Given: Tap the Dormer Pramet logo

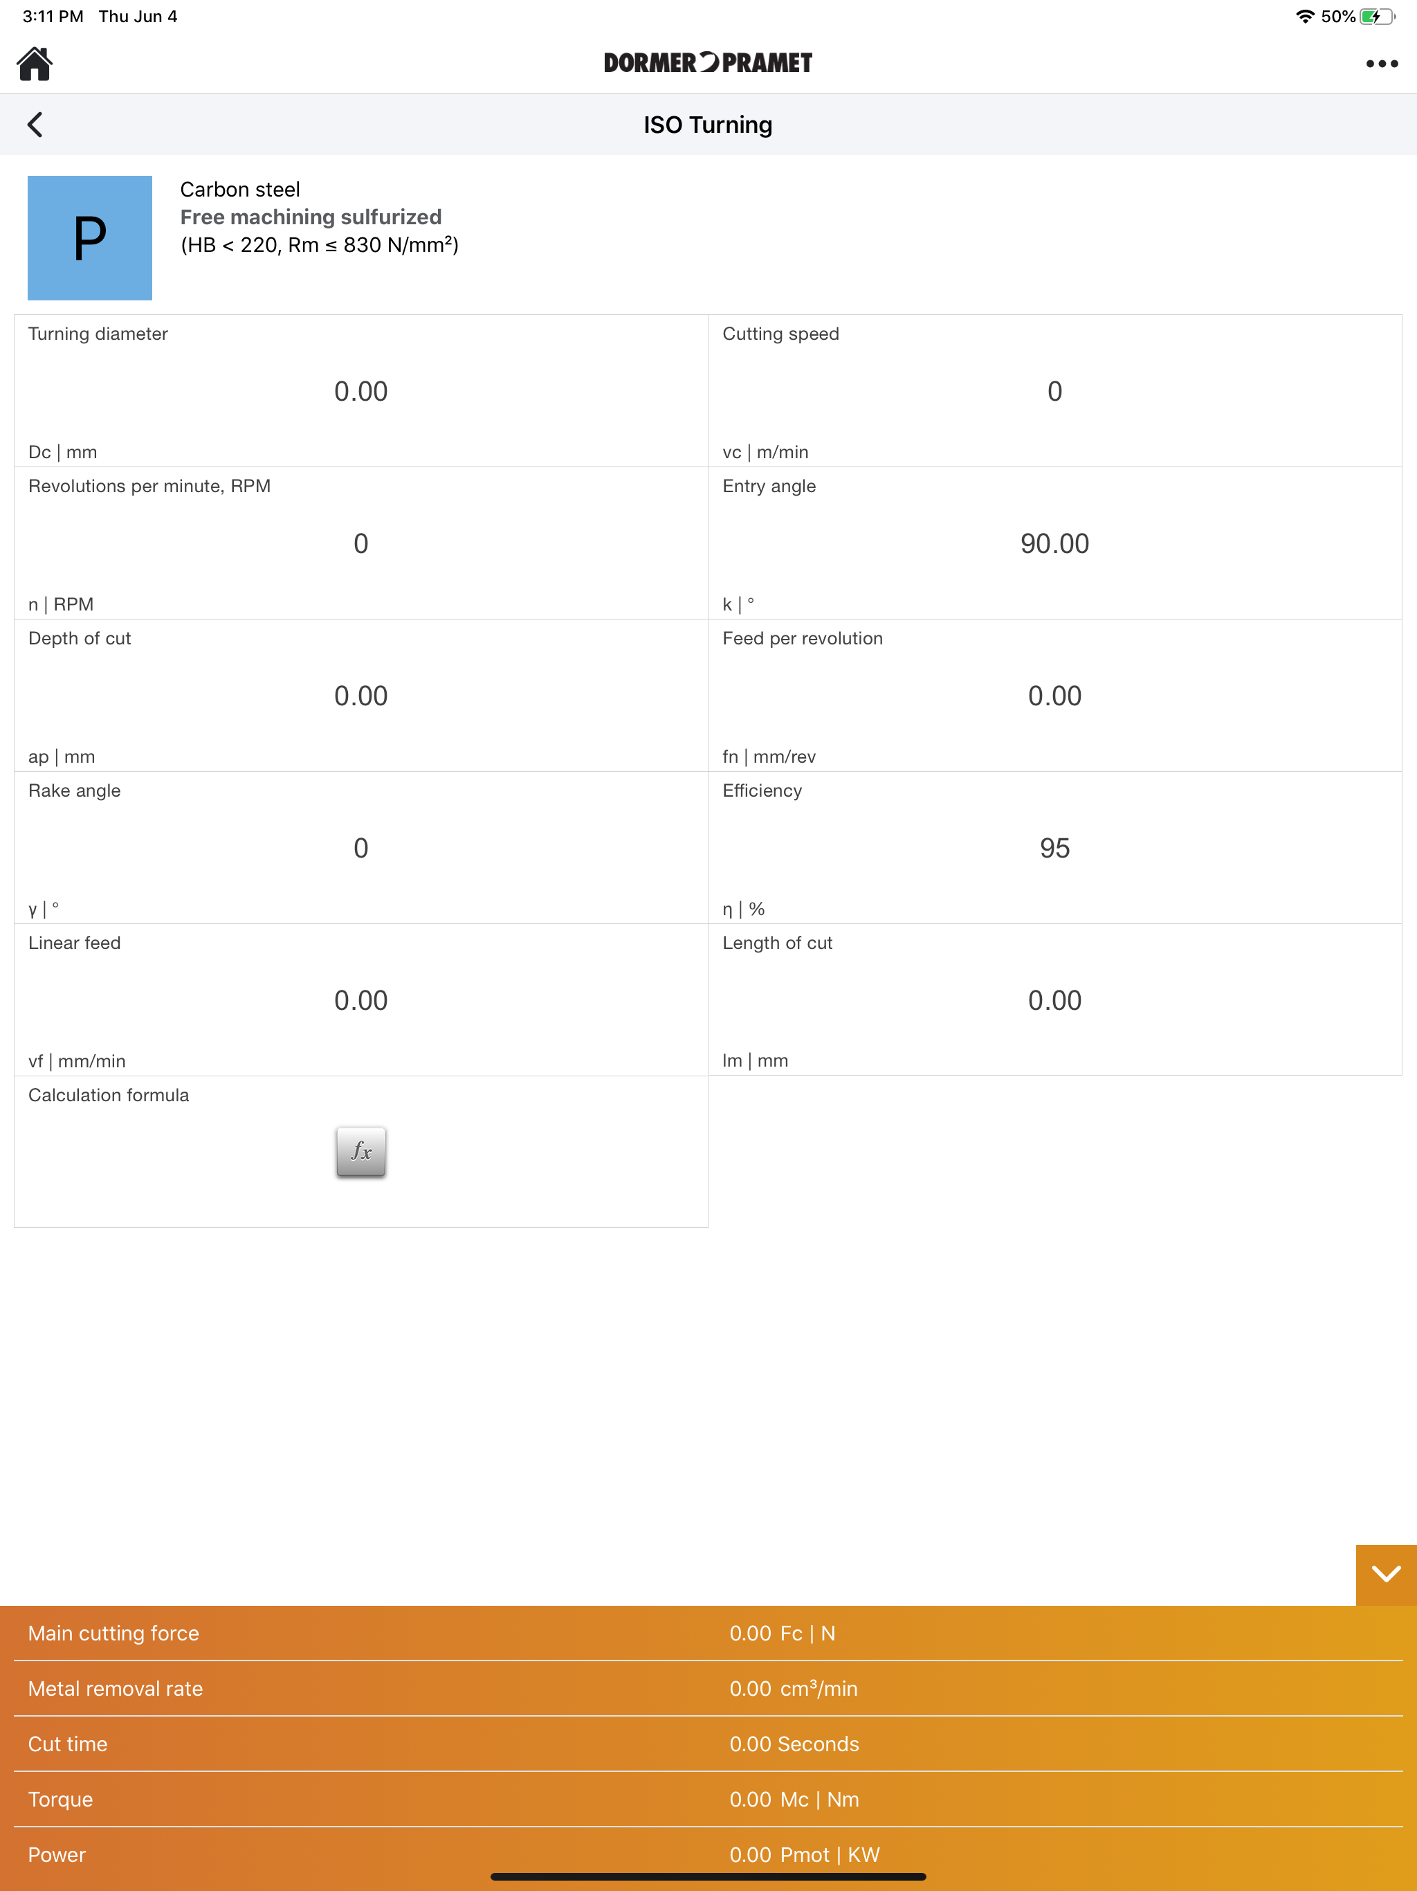Looking at the screenshot, I should (708, 62).
